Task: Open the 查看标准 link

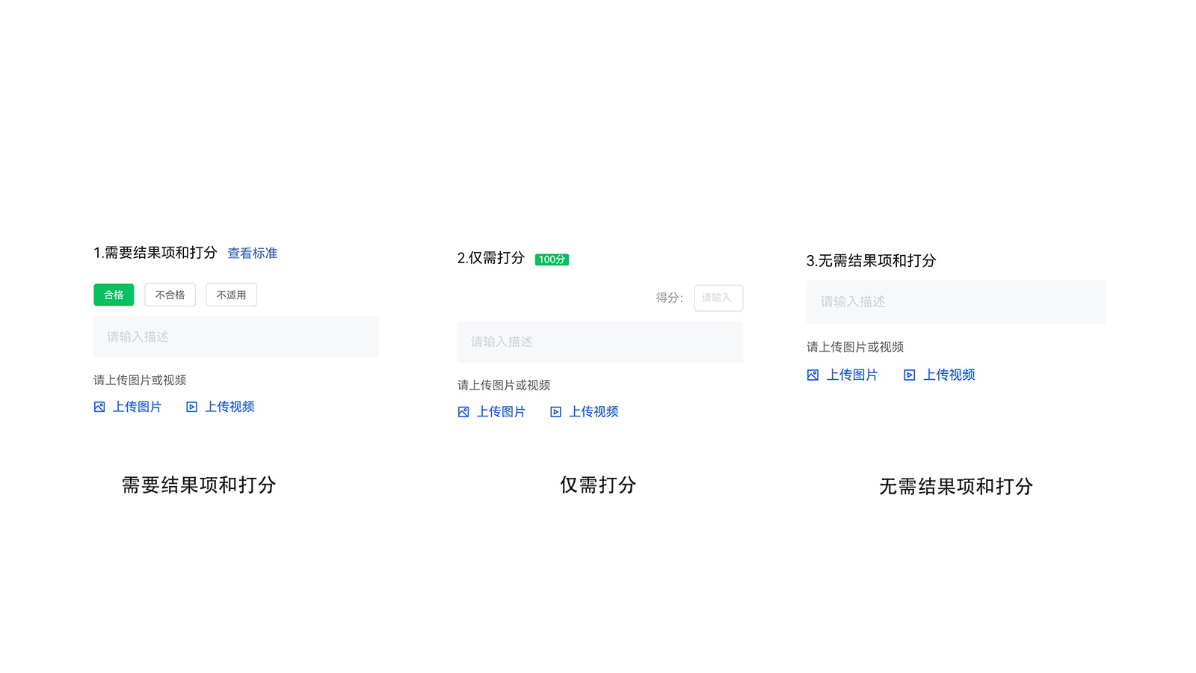Action: click(x=252, y=253)
